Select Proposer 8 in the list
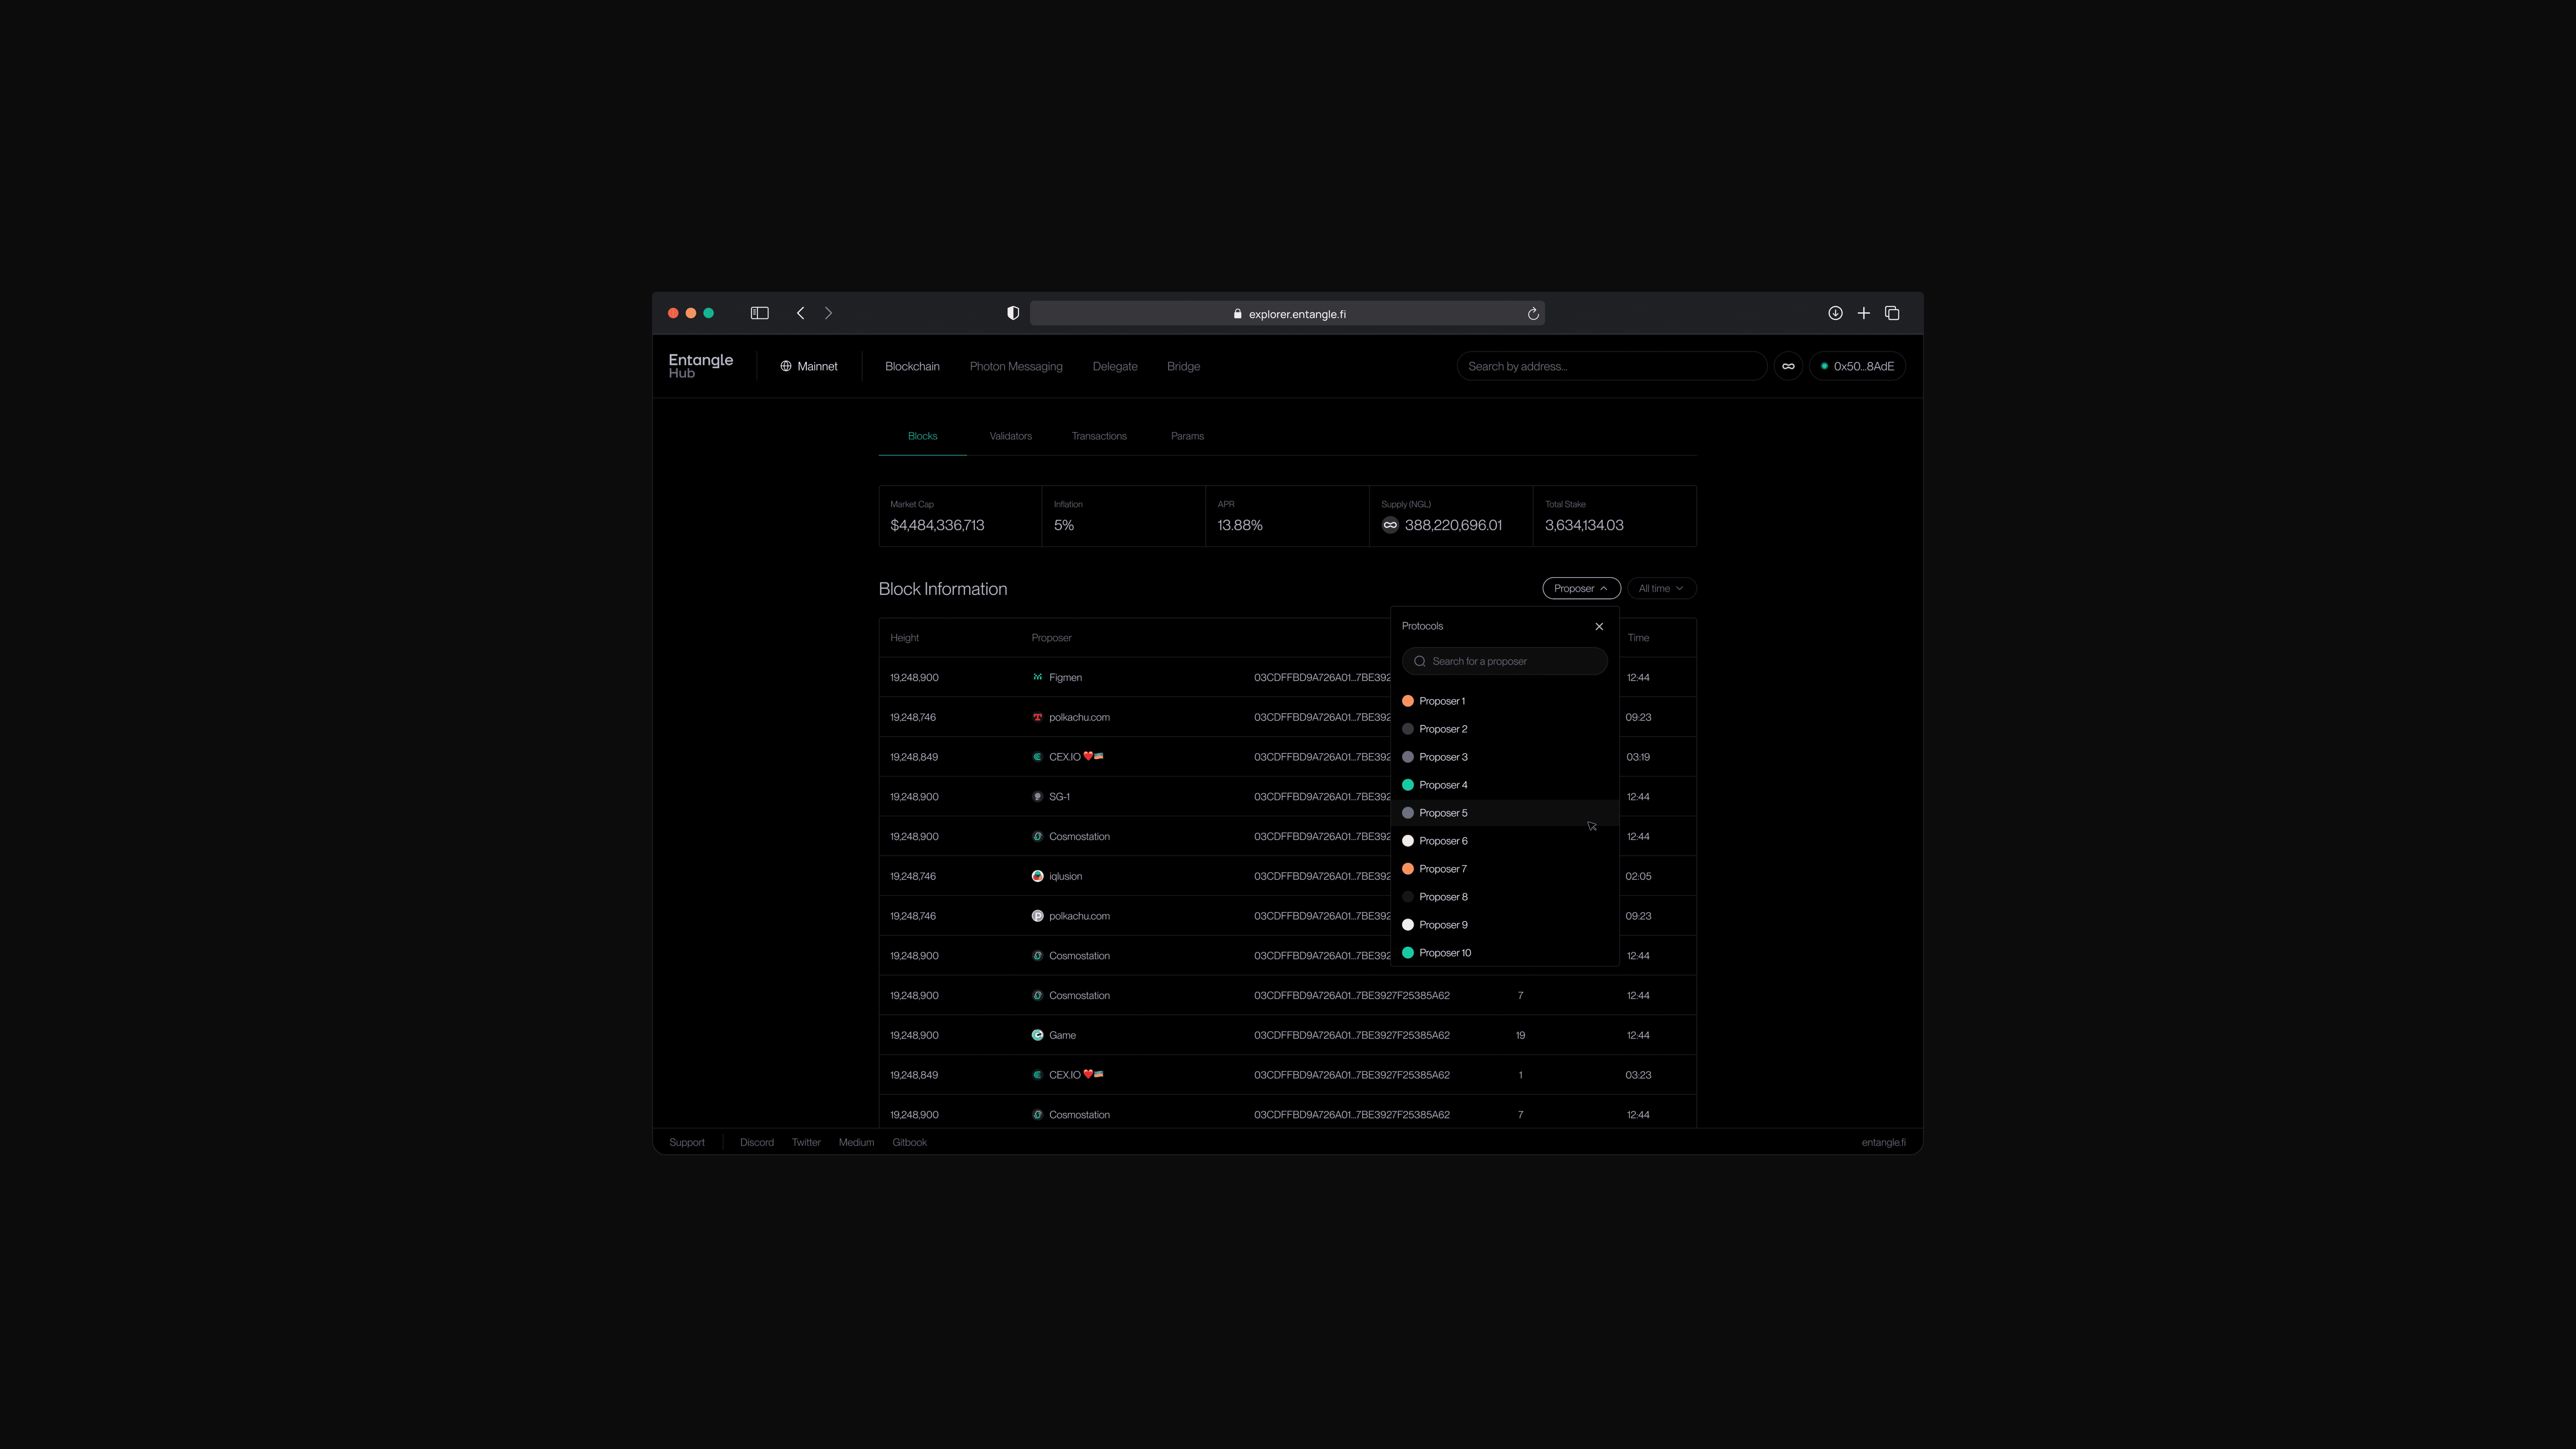Viewport: 2576px width, 1449px height. coord(1505,897)
